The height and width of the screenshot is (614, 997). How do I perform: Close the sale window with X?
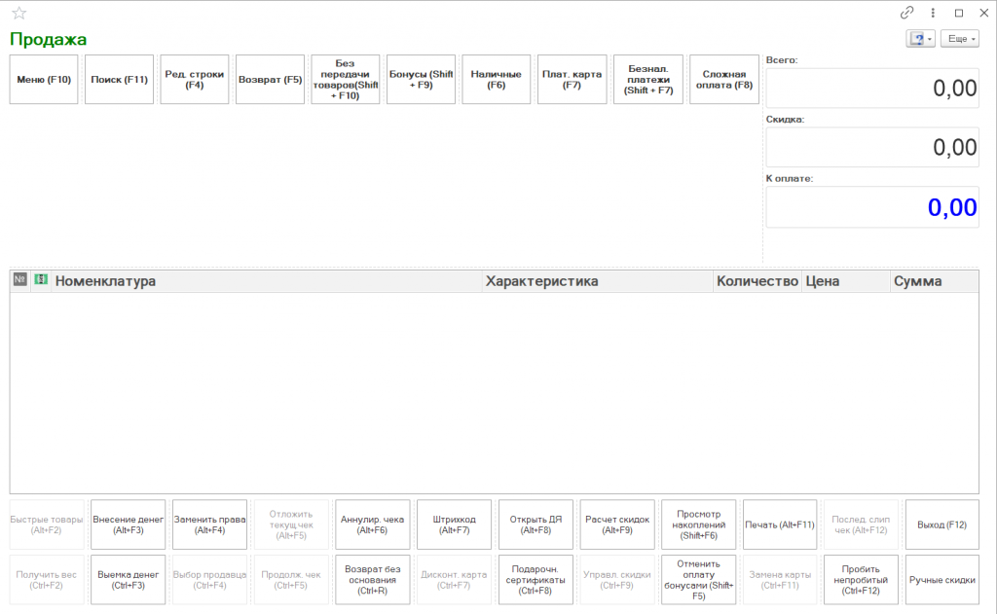[982, 13]
